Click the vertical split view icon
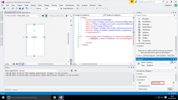Screen dimensions: 178x100 tap(71, 60)
